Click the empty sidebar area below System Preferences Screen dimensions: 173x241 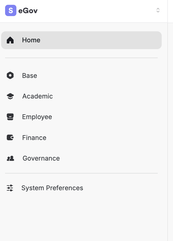pos(82,217)
